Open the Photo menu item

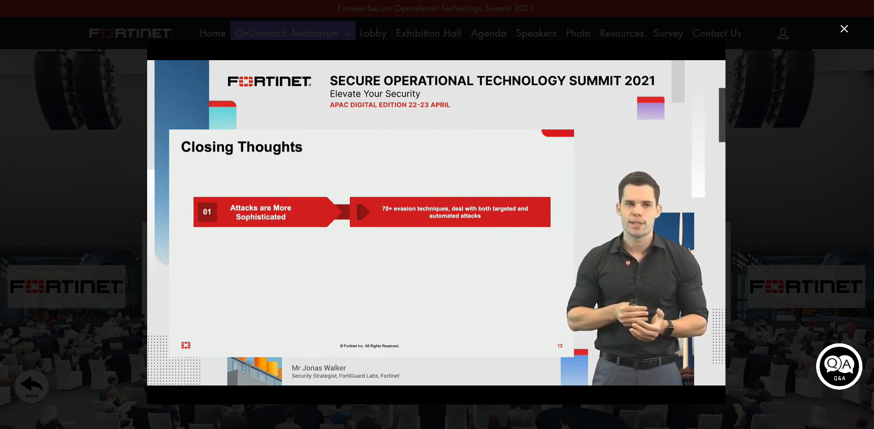[x=578, y=33]
